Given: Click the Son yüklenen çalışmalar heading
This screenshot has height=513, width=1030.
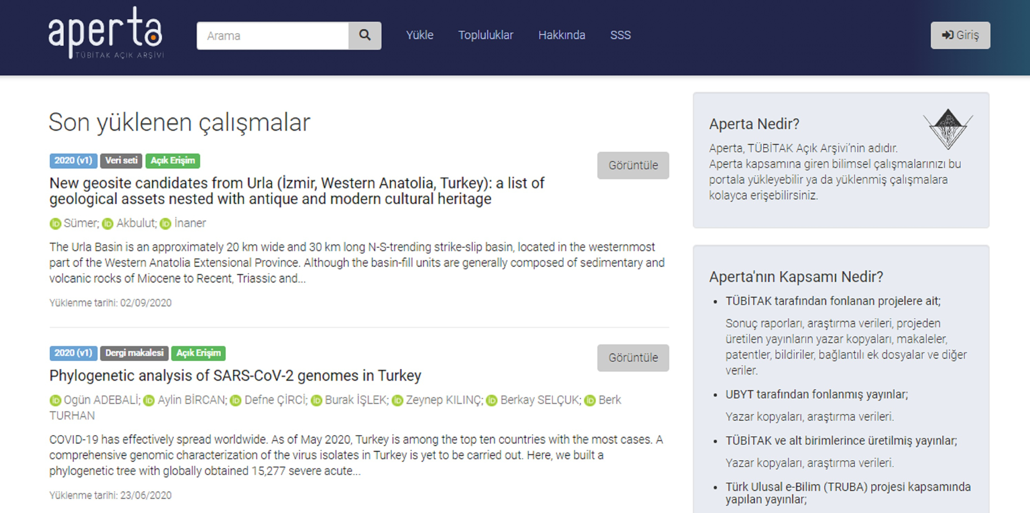Looking at the screenshot, I should pyautogui.click(x=180, y=122).
